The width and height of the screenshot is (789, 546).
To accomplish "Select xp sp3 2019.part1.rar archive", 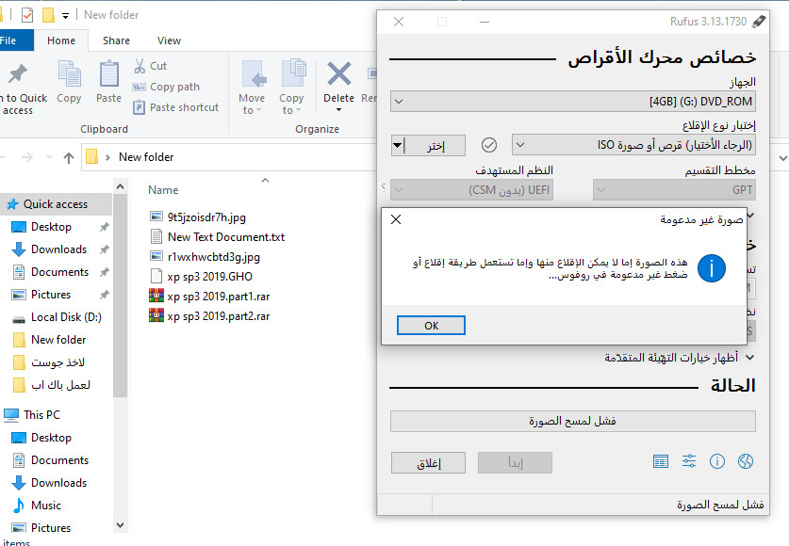I will pos(219,297).
